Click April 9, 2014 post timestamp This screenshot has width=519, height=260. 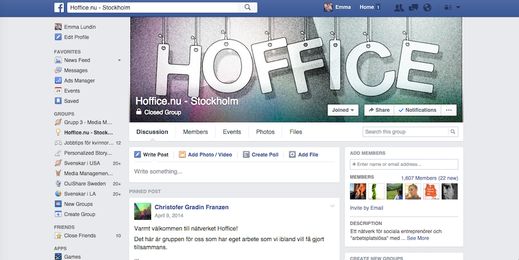point(169,216)
